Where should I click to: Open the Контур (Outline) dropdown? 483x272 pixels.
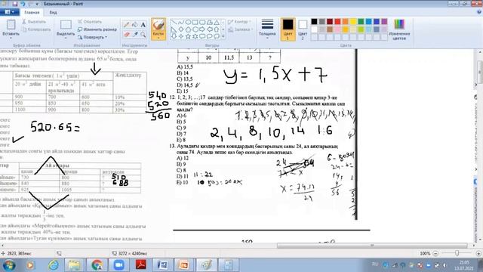click(240, 22)
